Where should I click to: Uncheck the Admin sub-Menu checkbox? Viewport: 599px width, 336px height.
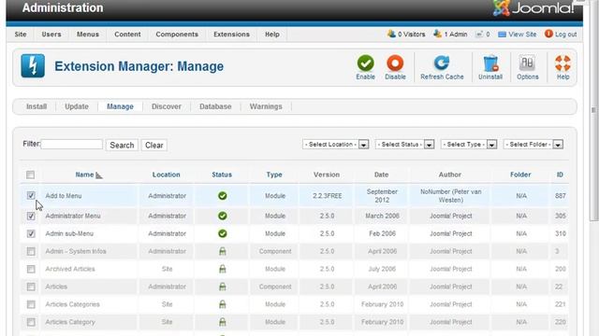tap(31, 233)
